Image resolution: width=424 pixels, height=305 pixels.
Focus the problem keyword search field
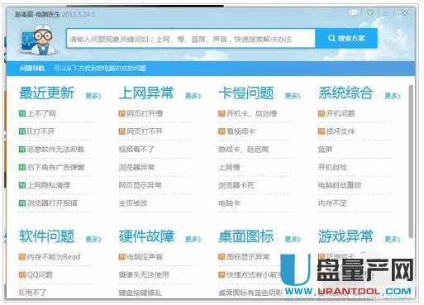(190, 39)
